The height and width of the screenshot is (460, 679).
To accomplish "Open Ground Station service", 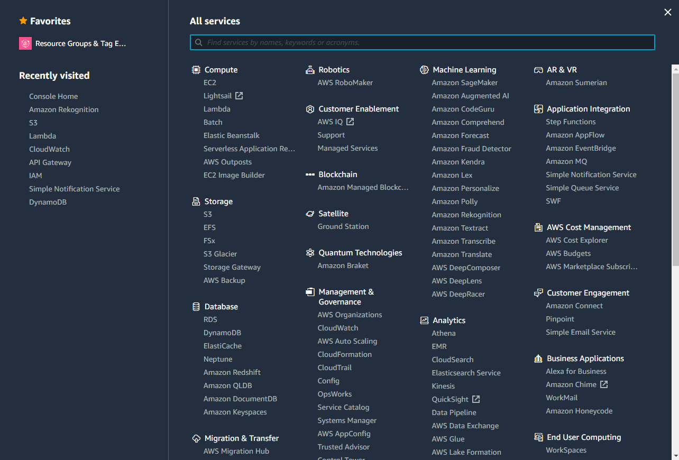I will (343, 226).
